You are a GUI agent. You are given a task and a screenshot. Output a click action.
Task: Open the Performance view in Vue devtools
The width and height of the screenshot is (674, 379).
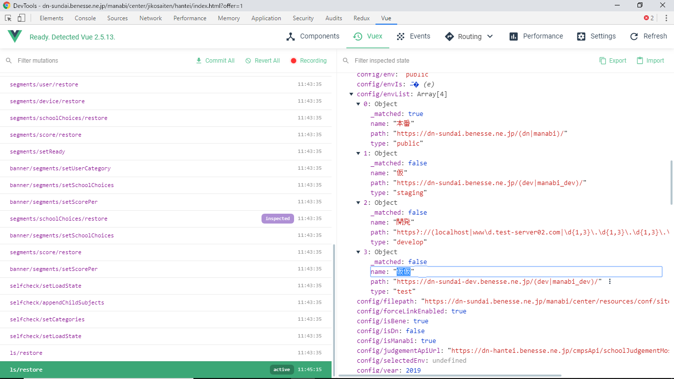click(536, 37)
